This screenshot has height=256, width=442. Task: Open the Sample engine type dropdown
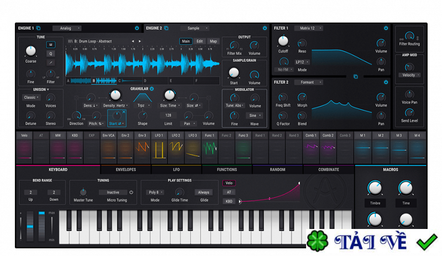(195, 28)
